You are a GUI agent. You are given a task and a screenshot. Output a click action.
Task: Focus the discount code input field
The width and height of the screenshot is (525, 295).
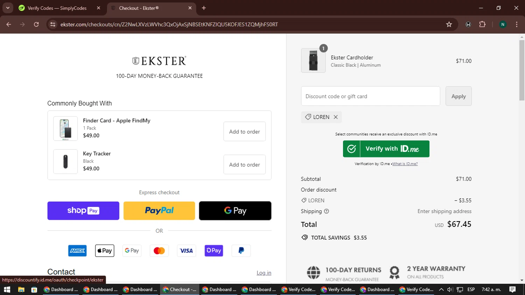pyautogui.click(x=370, y=96)
